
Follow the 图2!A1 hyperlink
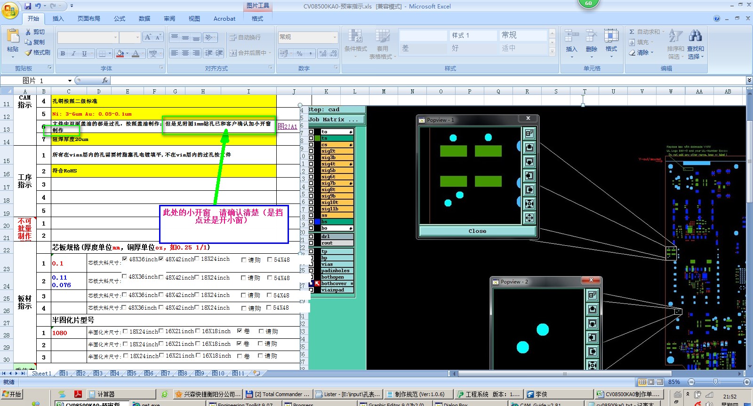(287, 126)
